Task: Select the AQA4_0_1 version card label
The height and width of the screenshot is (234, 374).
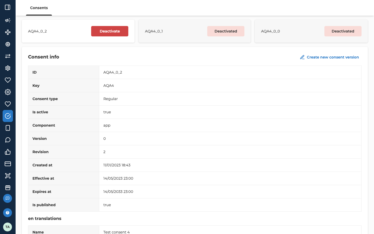Action: point(154,31)
